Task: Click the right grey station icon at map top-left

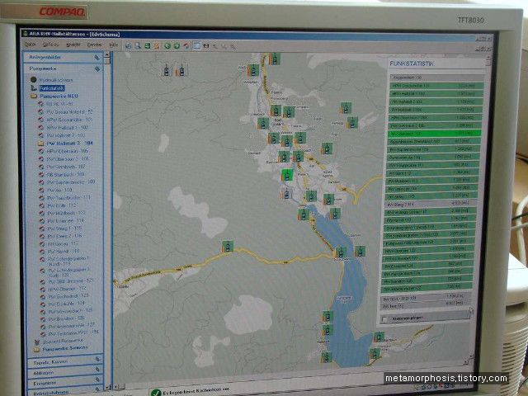Action: tap(181, 70)
